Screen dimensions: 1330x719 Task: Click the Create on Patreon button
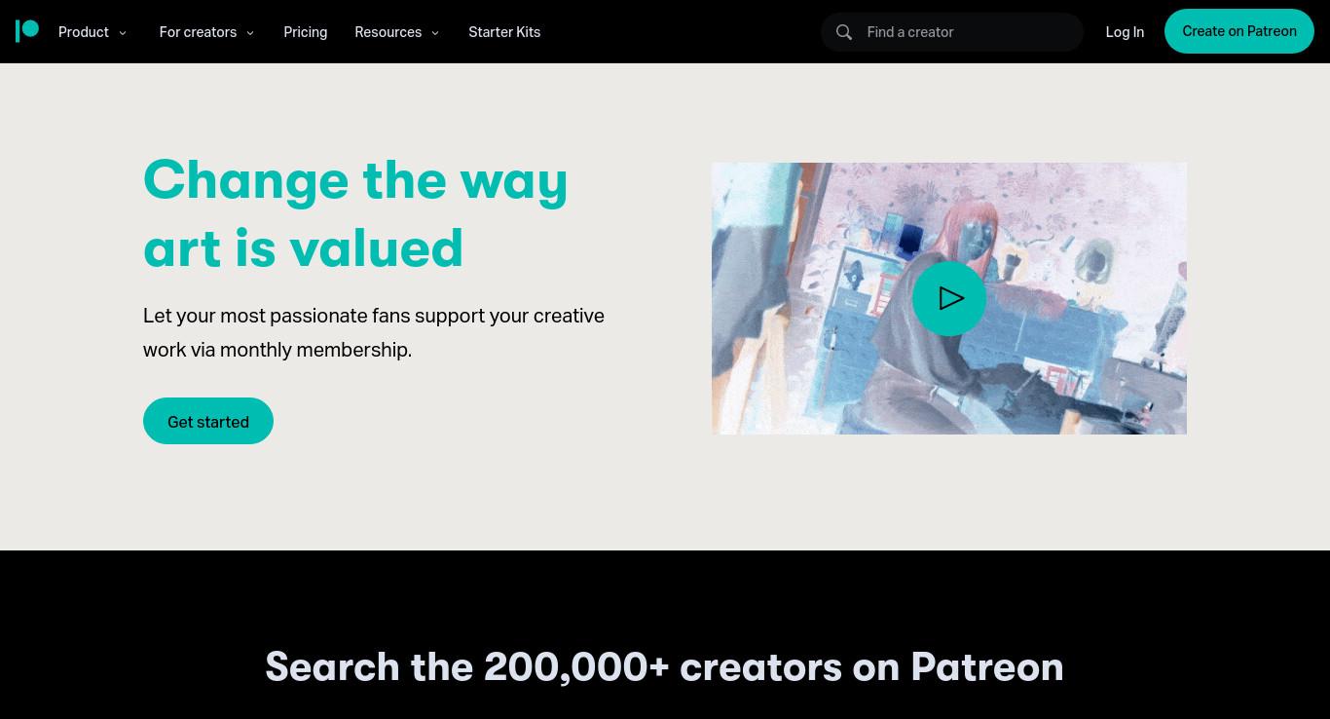coord(1239,31)
